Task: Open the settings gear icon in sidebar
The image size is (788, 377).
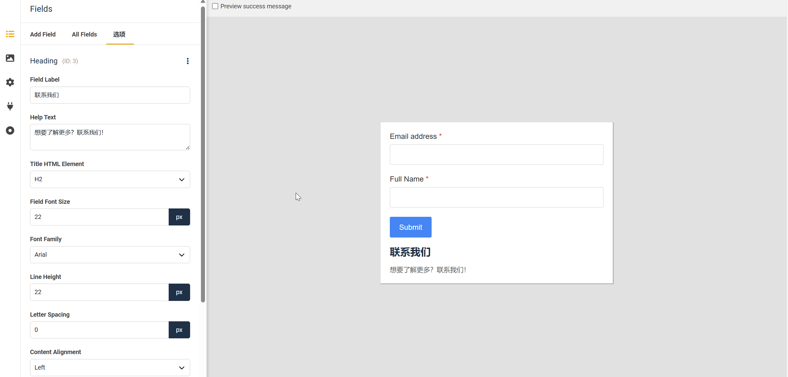Action: [x=10, y=82]
